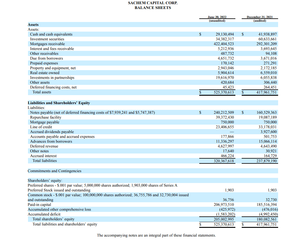Click 'Advances from borrowers' row label
This screenshot has width=304, height=248.
point(51,141)
